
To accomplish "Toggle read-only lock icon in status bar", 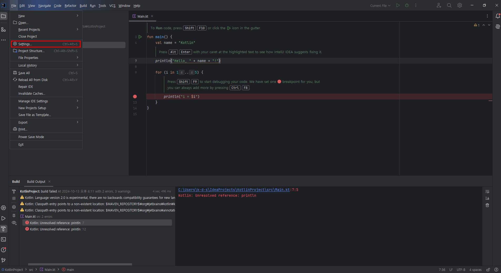I will pos(488,270).
